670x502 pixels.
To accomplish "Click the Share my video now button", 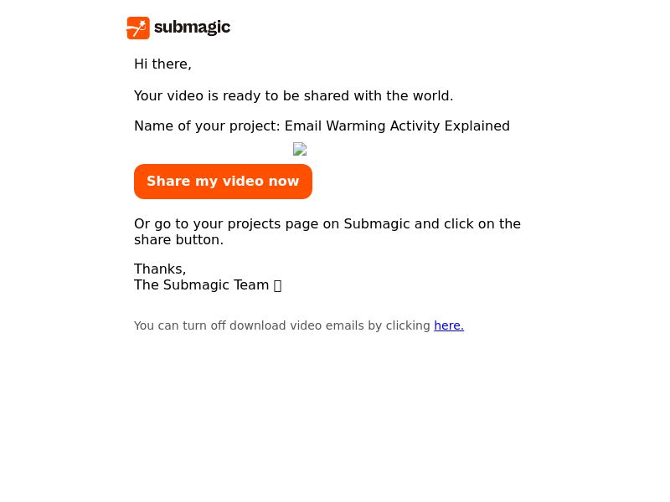I will (x=223, y=182).
